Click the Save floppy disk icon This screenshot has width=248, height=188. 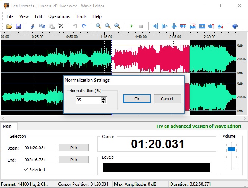(x=19, y=26)
